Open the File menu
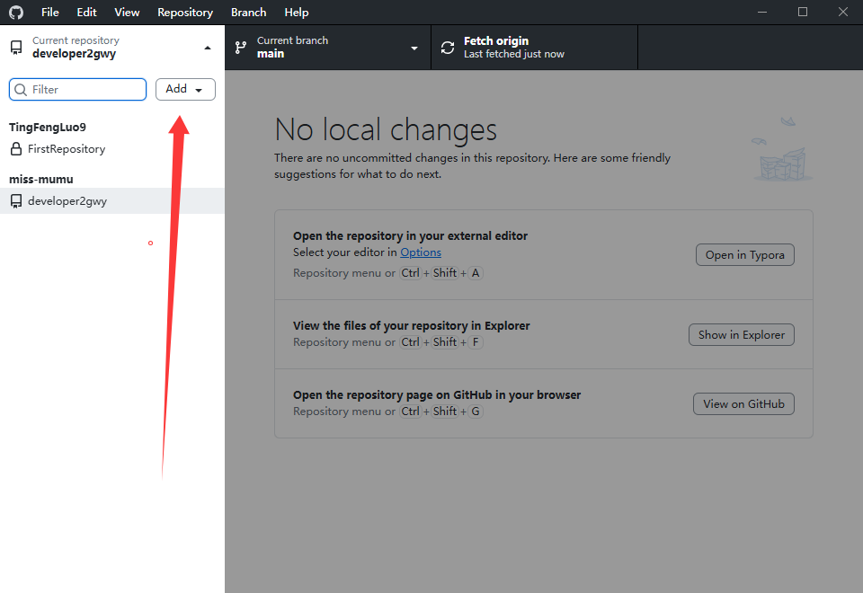This screenshot has width=863, height=593. click(x=50, y=13)
